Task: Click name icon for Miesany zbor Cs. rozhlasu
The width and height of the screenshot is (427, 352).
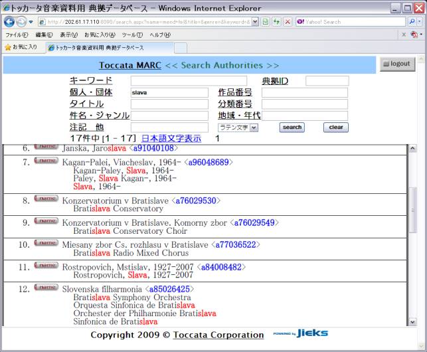Action: (x=46, y=243)
